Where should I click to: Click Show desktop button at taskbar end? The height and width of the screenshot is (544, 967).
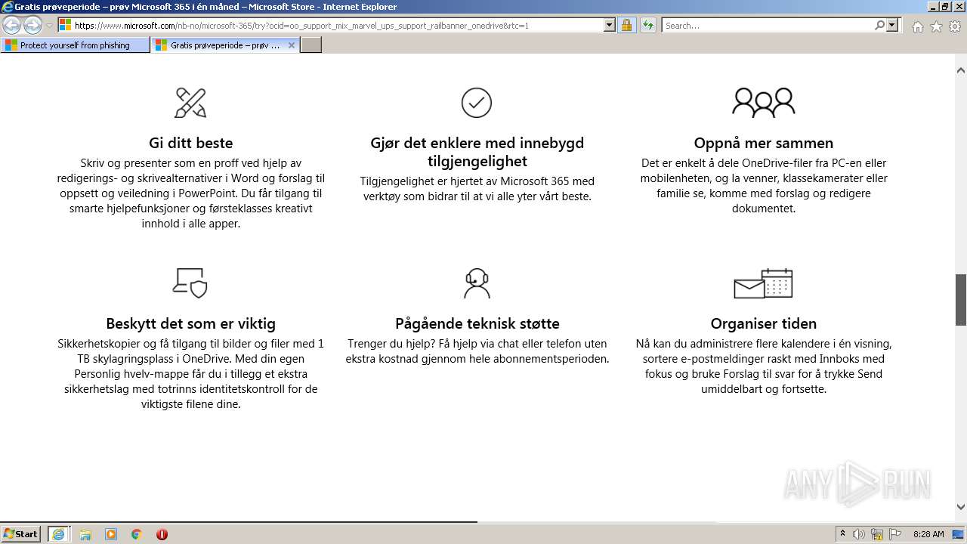[x=959, y=534]
